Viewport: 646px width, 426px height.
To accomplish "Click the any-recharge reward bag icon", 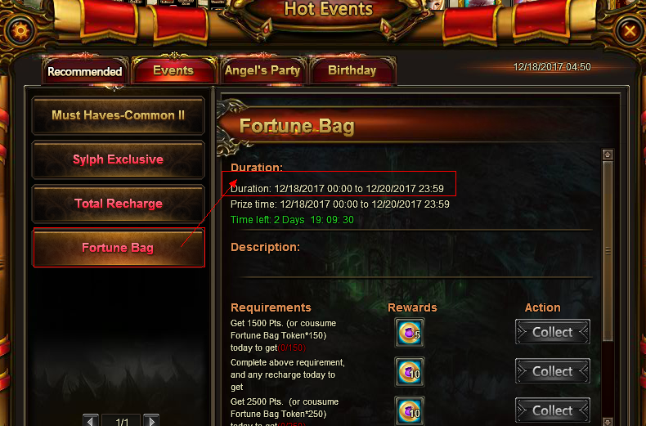I will [409, 372].
